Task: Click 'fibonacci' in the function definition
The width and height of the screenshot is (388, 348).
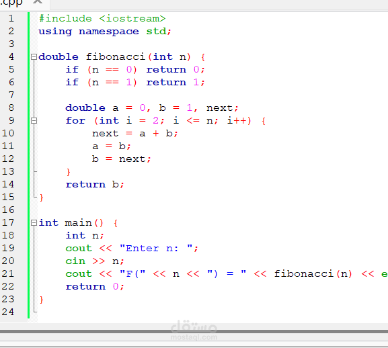Action: 115,57
